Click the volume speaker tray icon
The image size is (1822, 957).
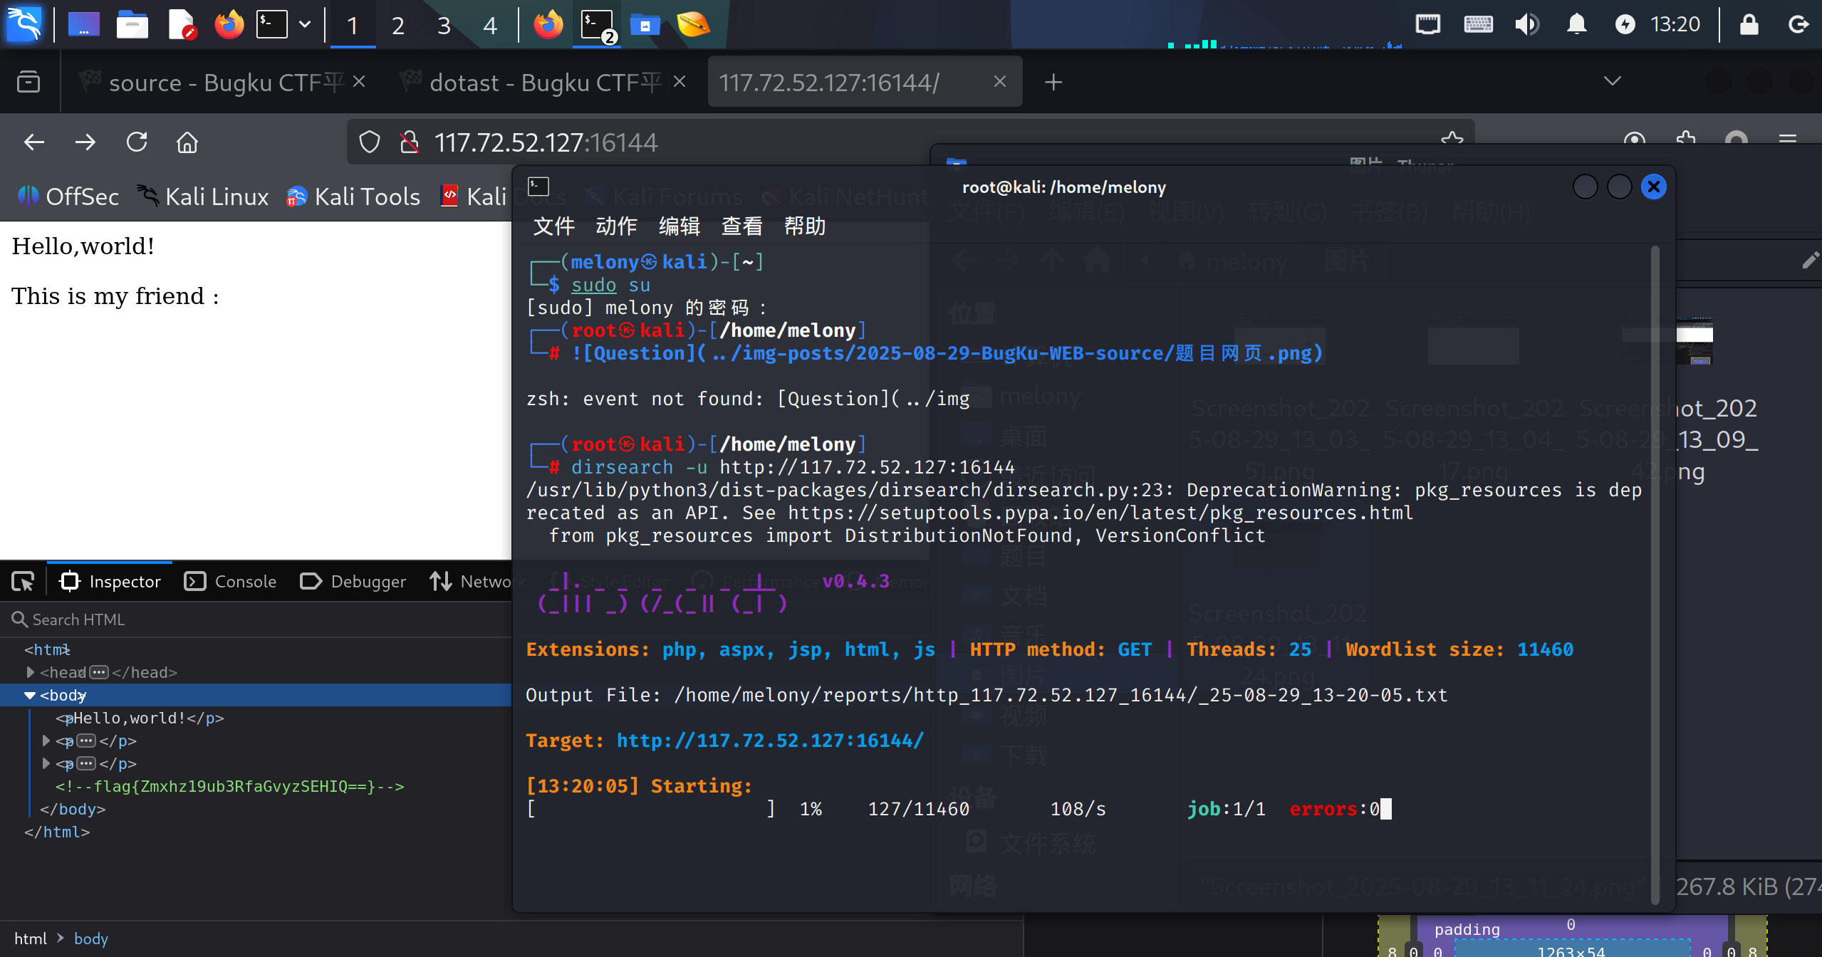1526,24
